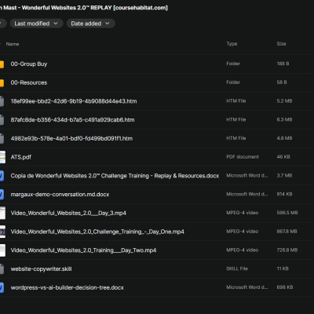Sort files by the Type column
The height and width of the screenshot is (314, 314).
[x=232, y=44]
